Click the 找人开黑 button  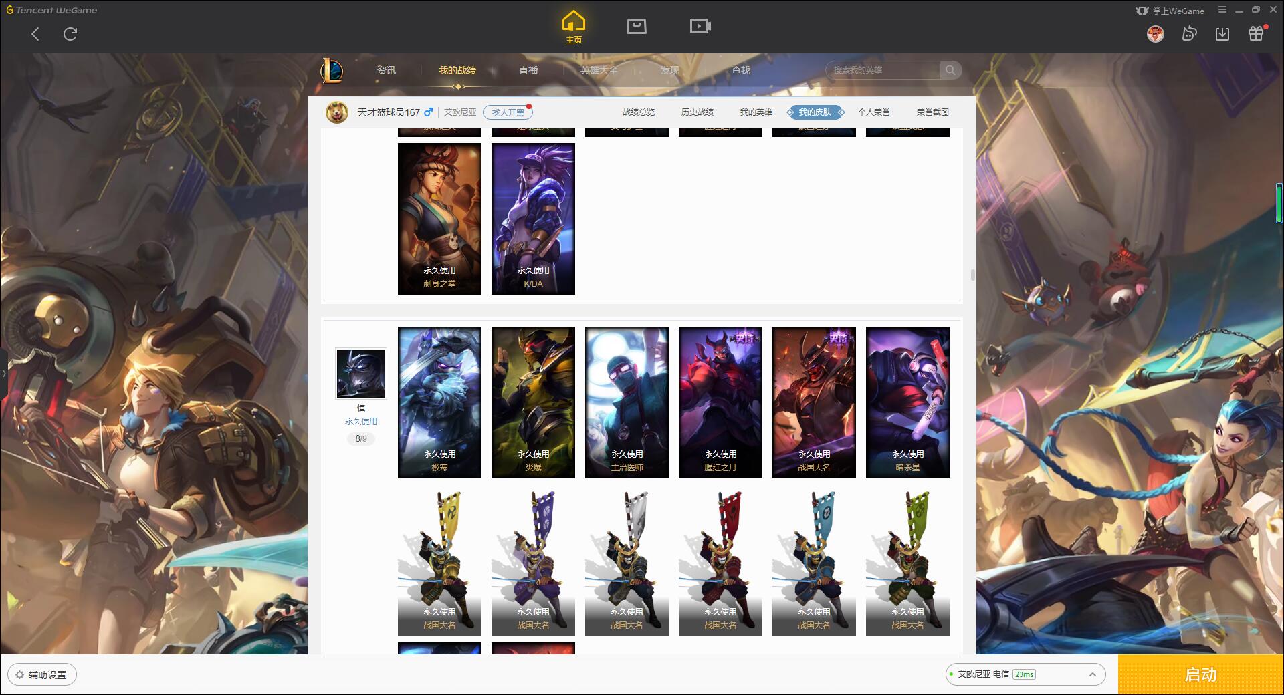tap(508, 112)
